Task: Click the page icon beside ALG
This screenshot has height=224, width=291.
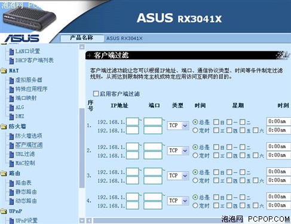Action: (11, 108)
